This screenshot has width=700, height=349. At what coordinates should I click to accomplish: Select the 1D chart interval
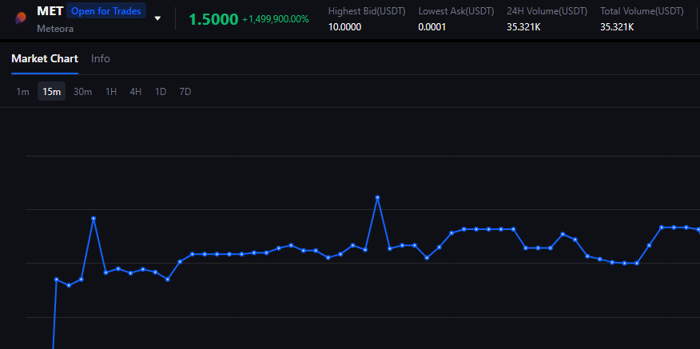click(x=161, y=92)
